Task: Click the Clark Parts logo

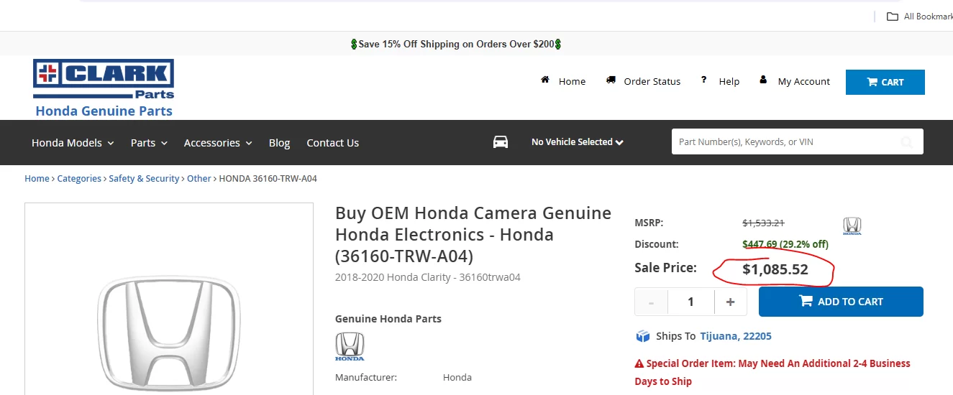Action: pos(104,79)
